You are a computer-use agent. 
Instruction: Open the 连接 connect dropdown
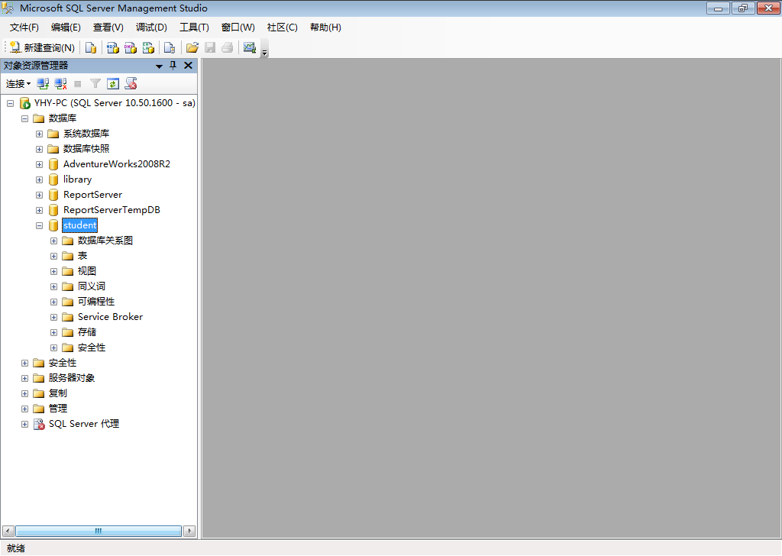pyautogui.click(x=18, y=84)
